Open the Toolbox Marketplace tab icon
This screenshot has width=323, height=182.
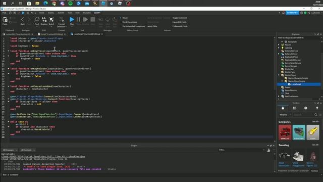tap(283, 108)
